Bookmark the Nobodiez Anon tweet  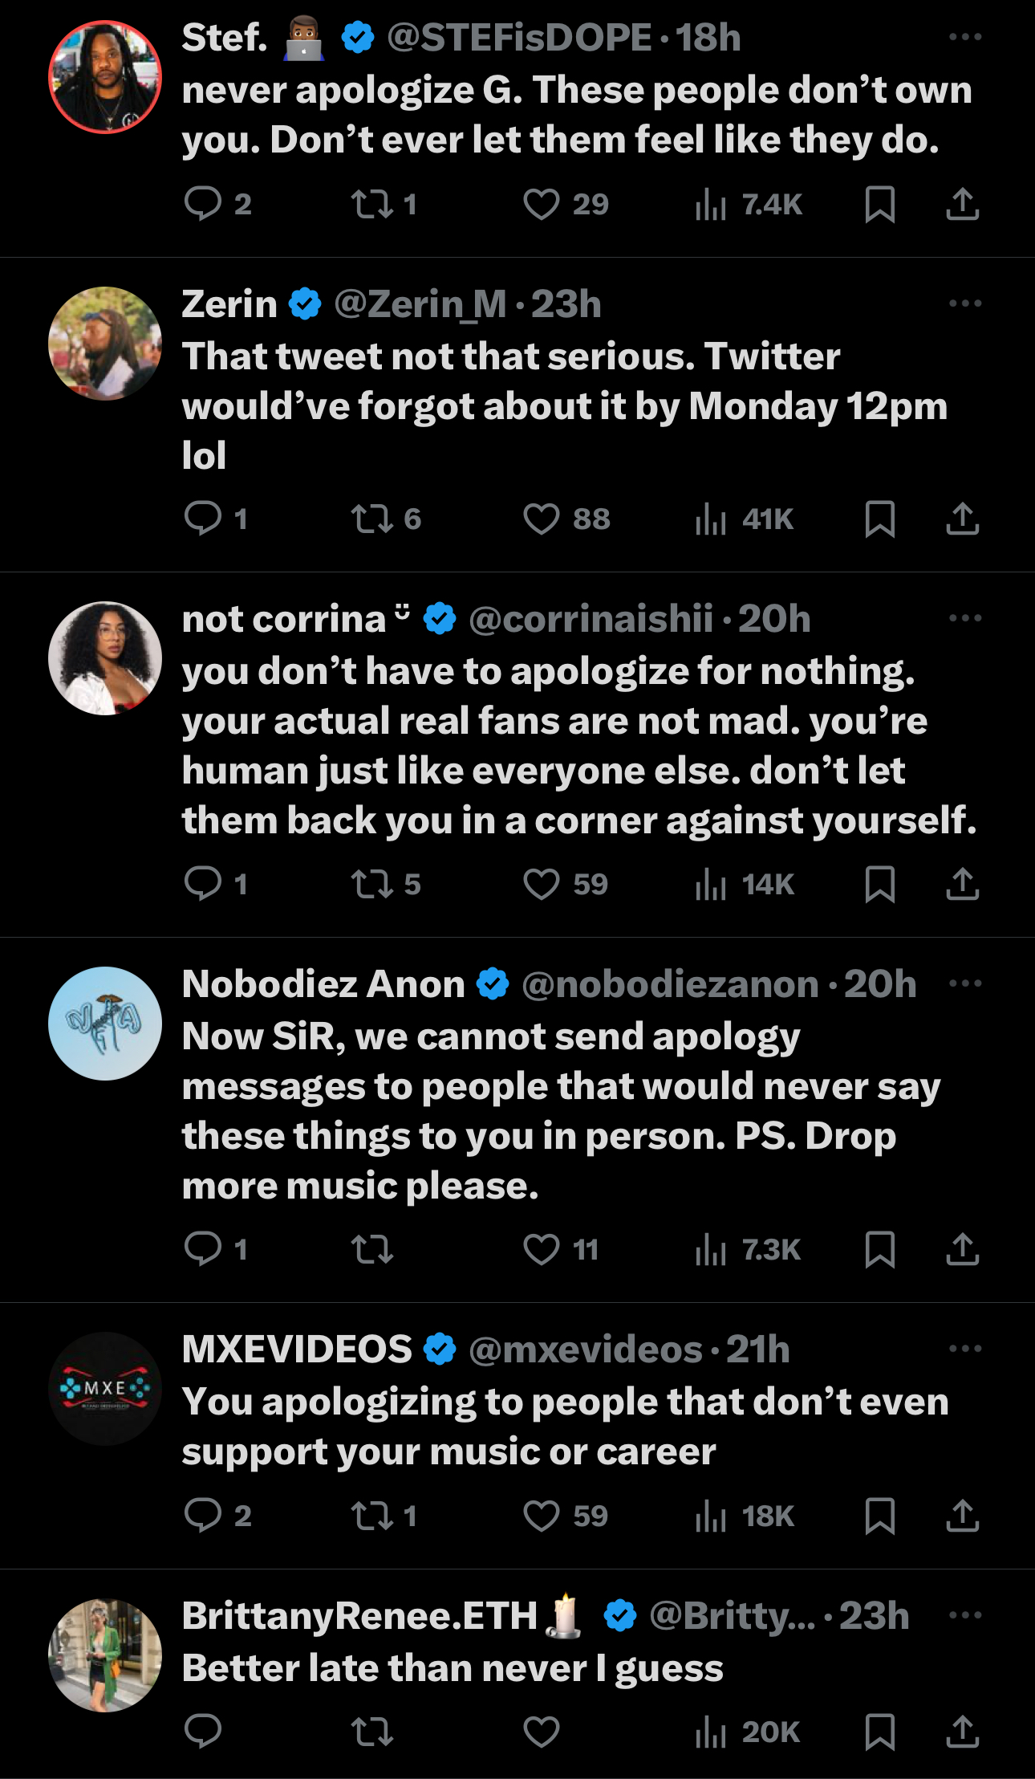pos(880,1249)
